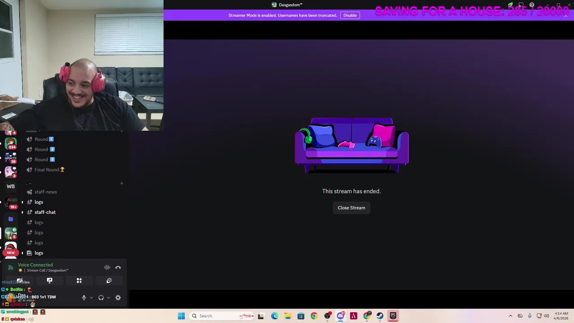Switch to Discord taskbar icon

(x=340, y=316)
